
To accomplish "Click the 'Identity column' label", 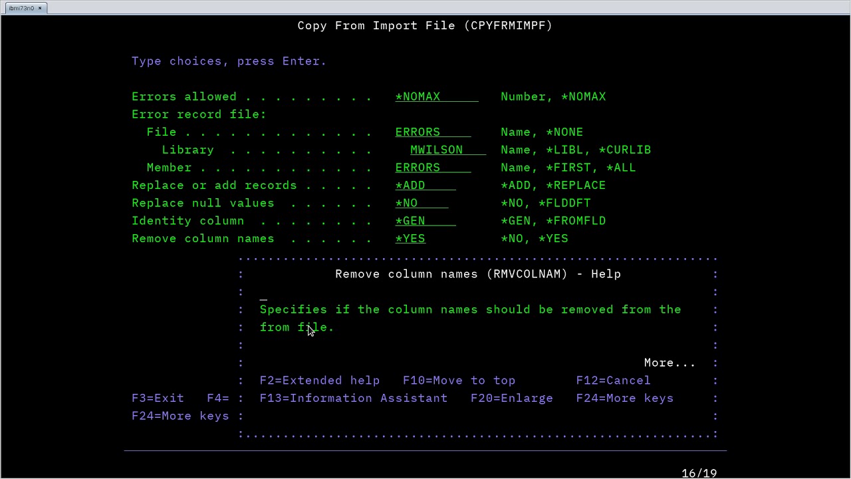I will (x=188, y=221).
